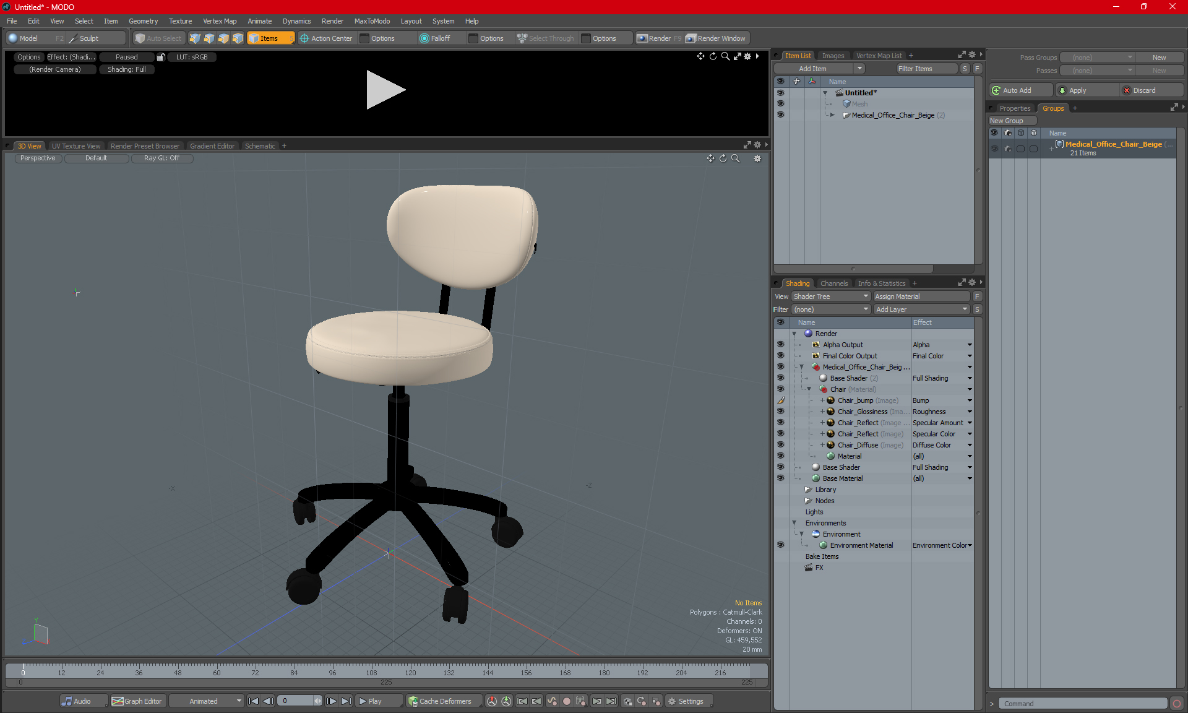Open effect dropdown for Chair_bump Bump
The image size is (1188, 713).
click(970, 400)
